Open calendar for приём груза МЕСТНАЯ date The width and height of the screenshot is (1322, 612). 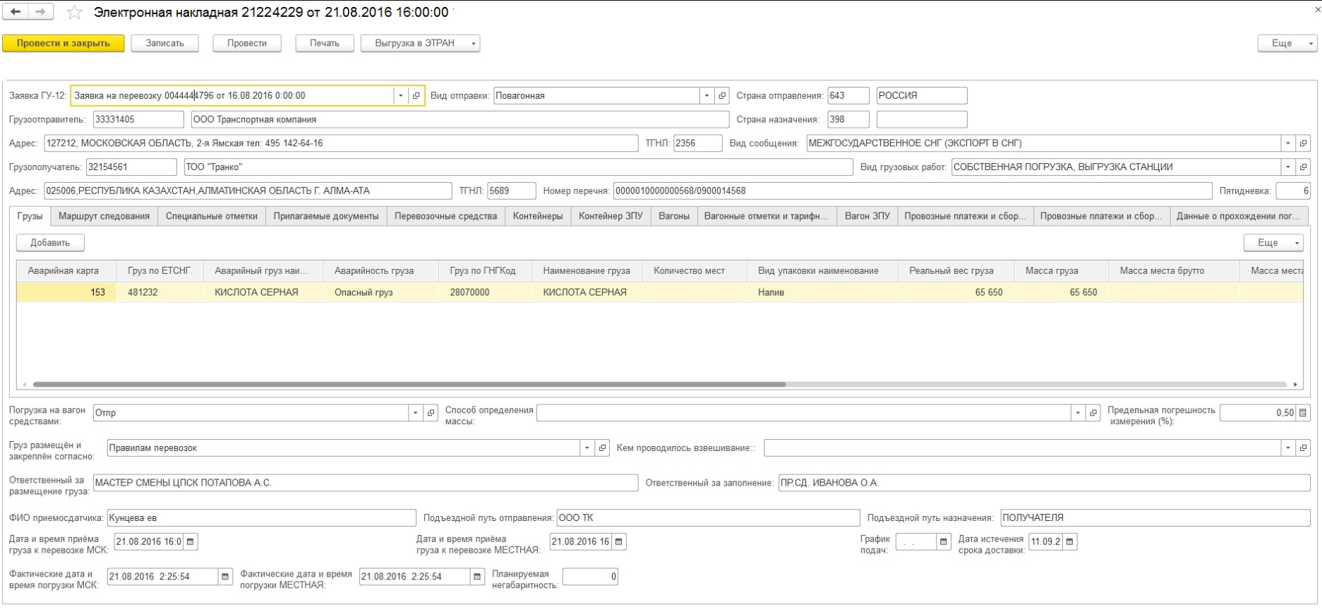619,542
